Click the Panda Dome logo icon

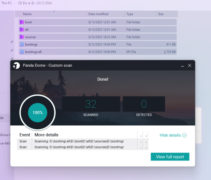click(x=16, y=65)
